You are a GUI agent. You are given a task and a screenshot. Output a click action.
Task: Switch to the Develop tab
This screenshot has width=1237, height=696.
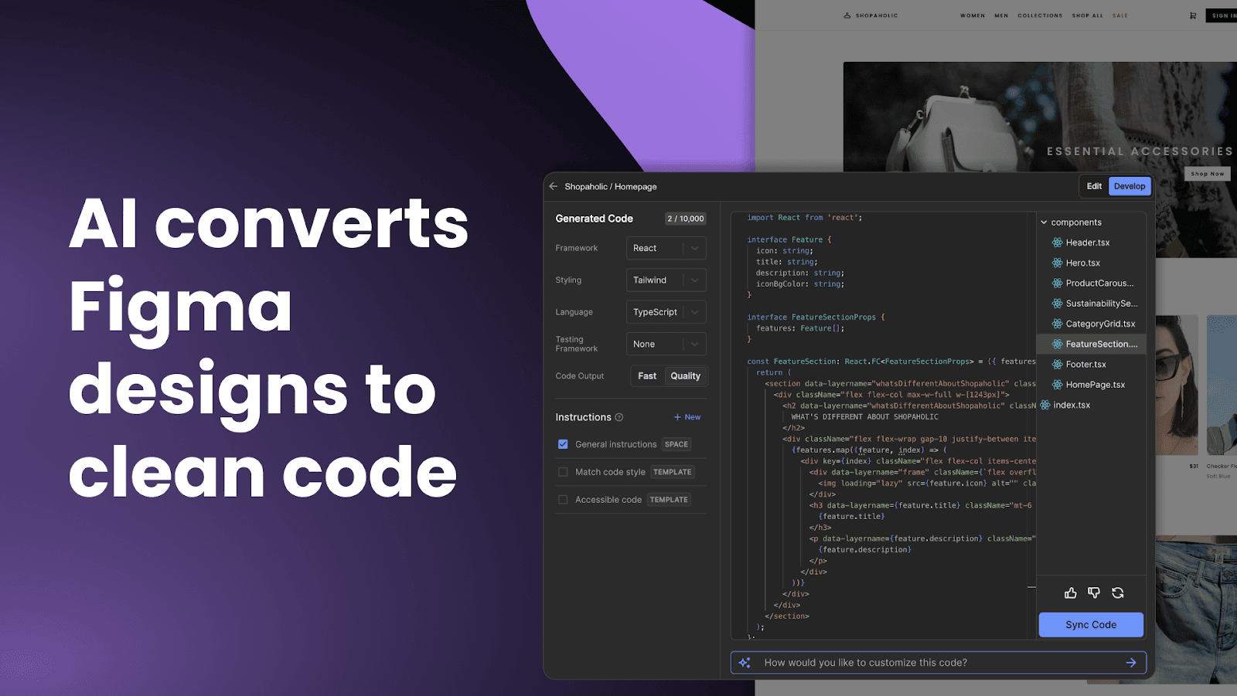[x=1130, y=186]
